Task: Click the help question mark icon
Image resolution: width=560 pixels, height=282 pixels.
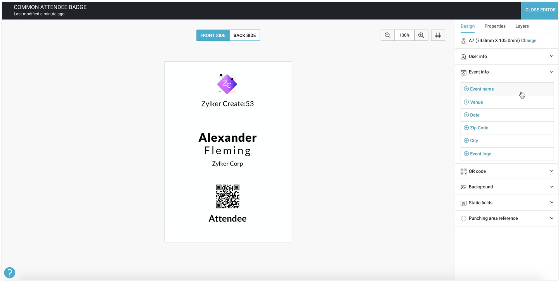Action: coord(9,273)
